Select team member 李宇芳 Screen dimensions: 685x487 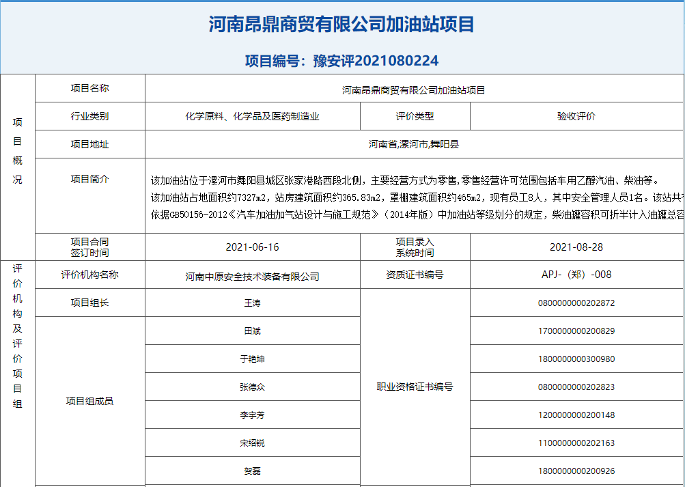252,415
